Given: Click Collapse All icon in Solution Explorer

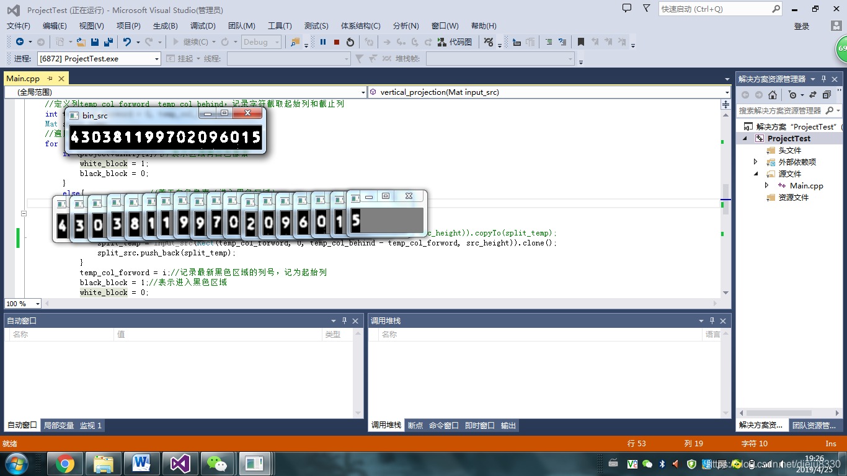Looking at the screenshot, I should pos(827,95).
